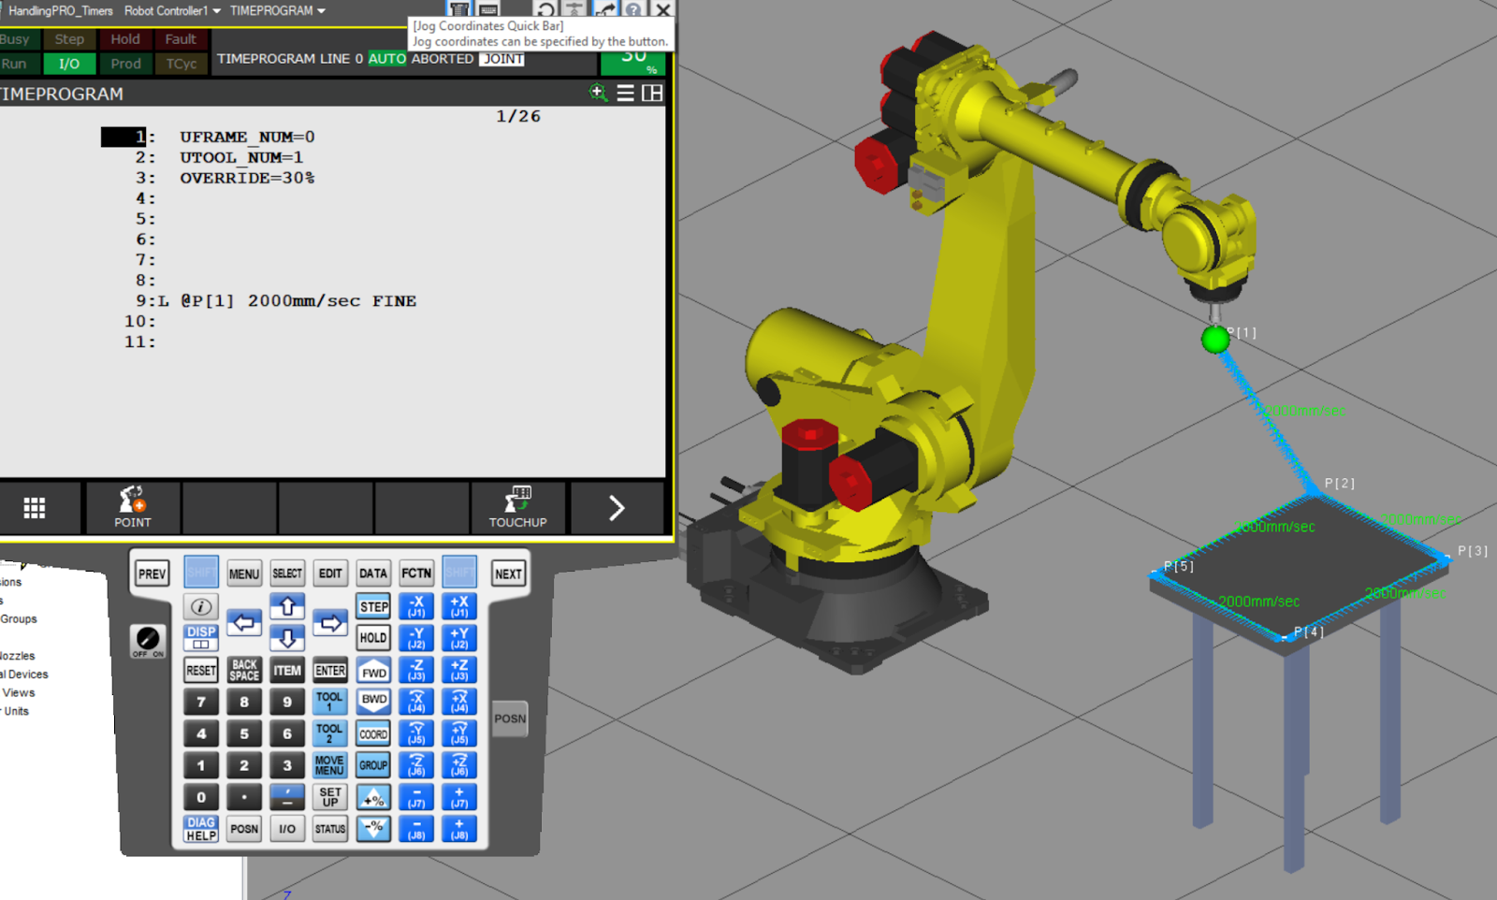The height and width of the screenshot is (900, 1497).
Task: Click the info (i) key on keypad
Action: point(200,606)
